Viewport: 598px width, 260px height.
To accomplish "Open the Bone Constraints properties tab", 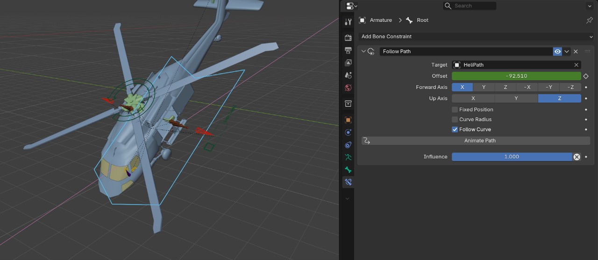I will point(348,182).
